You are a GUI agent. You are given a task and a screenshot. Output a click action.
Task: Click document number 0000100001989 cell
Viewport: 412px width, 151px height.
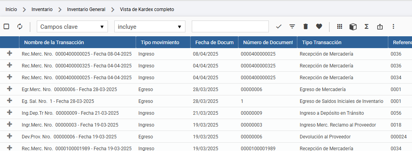[x=258, y=148]
